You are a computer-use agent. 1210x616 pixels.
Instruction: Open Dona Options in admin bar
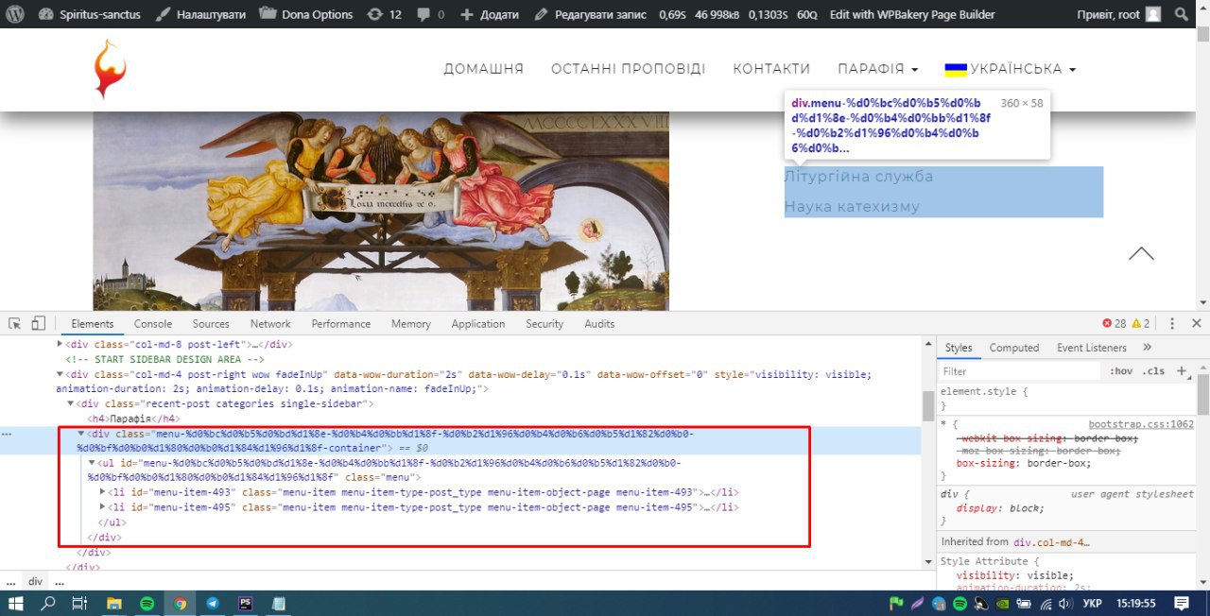coord(306,14)
